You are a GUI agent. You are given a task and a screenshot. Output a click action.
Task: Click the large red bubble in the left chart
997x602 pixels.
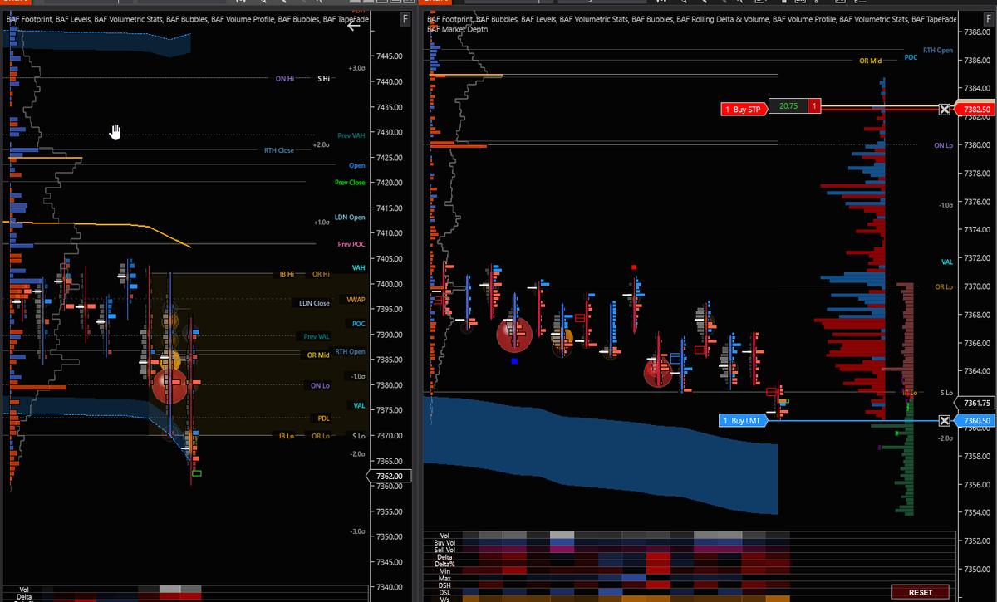click(169, 385)
